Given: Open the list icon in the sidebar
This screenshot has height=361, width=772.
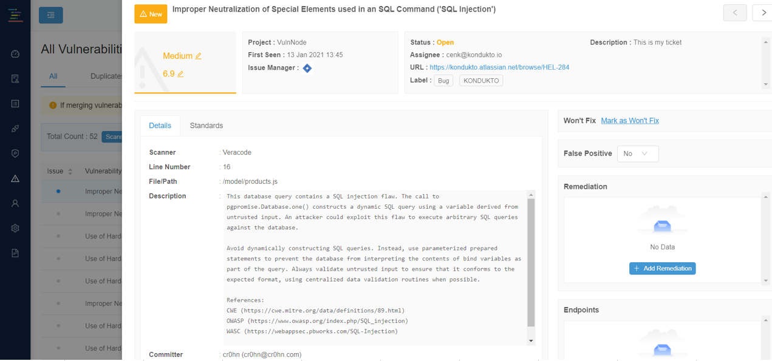Looking at the screenshot, I should click(15, 104).
